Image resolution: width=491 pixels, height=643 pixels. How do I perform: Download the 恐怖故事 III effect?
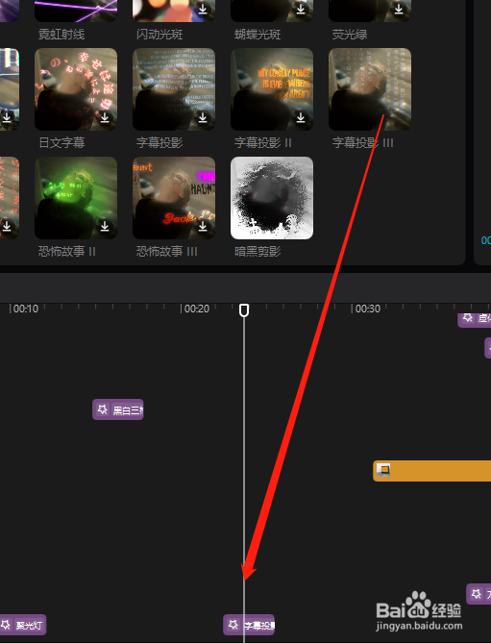(x=203, y=226)
